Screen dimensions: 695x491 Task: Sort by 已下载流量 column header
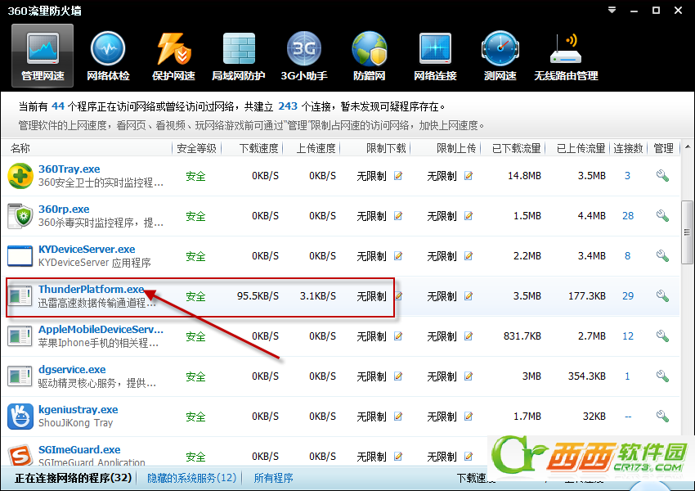[x=517, y=148]
